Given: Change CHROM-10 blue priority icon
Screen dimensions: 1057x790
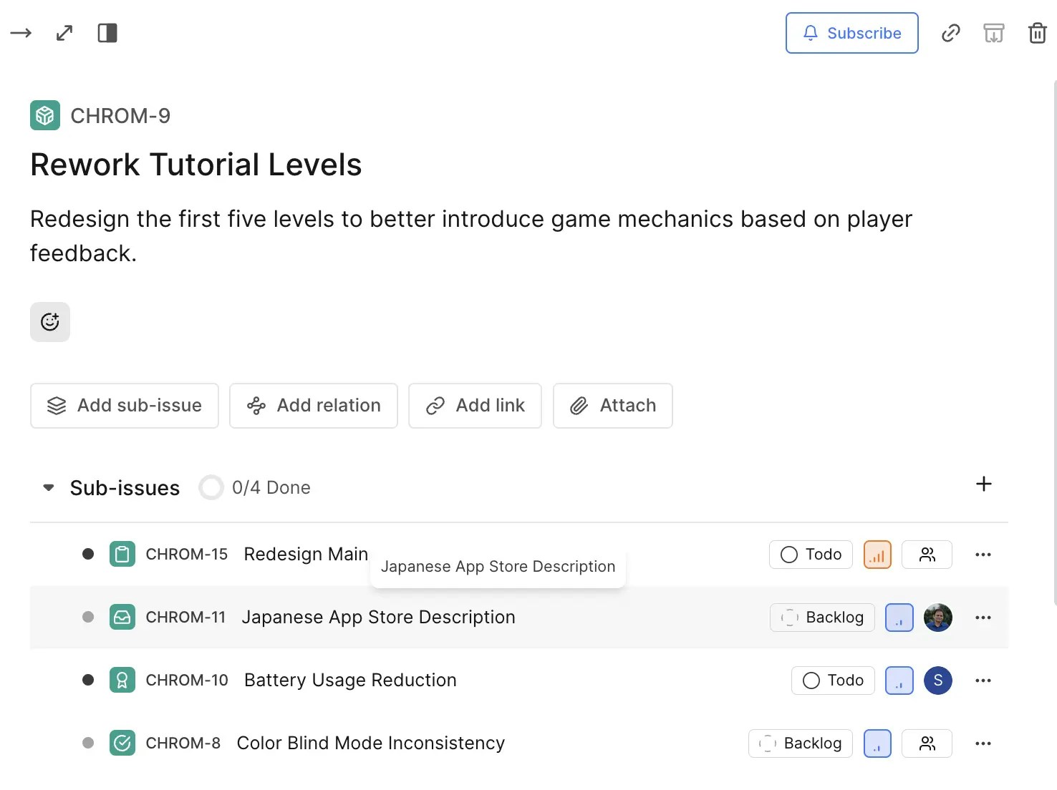Looking at the screenshot, I should (899, 681).
